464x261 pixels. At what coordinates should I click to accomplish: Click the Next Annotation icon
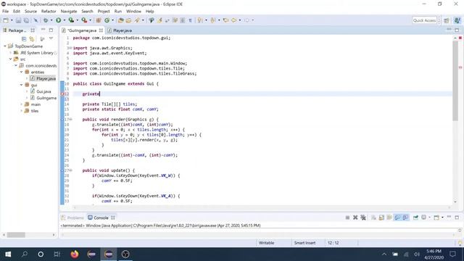[x=200, y=20]
